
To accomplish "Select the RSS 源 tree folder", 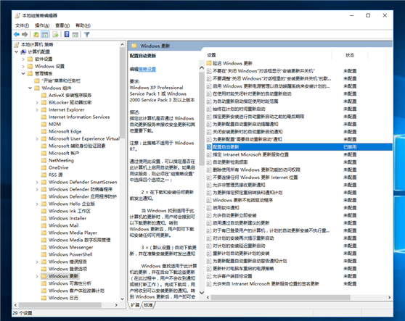I will (56, 175).
